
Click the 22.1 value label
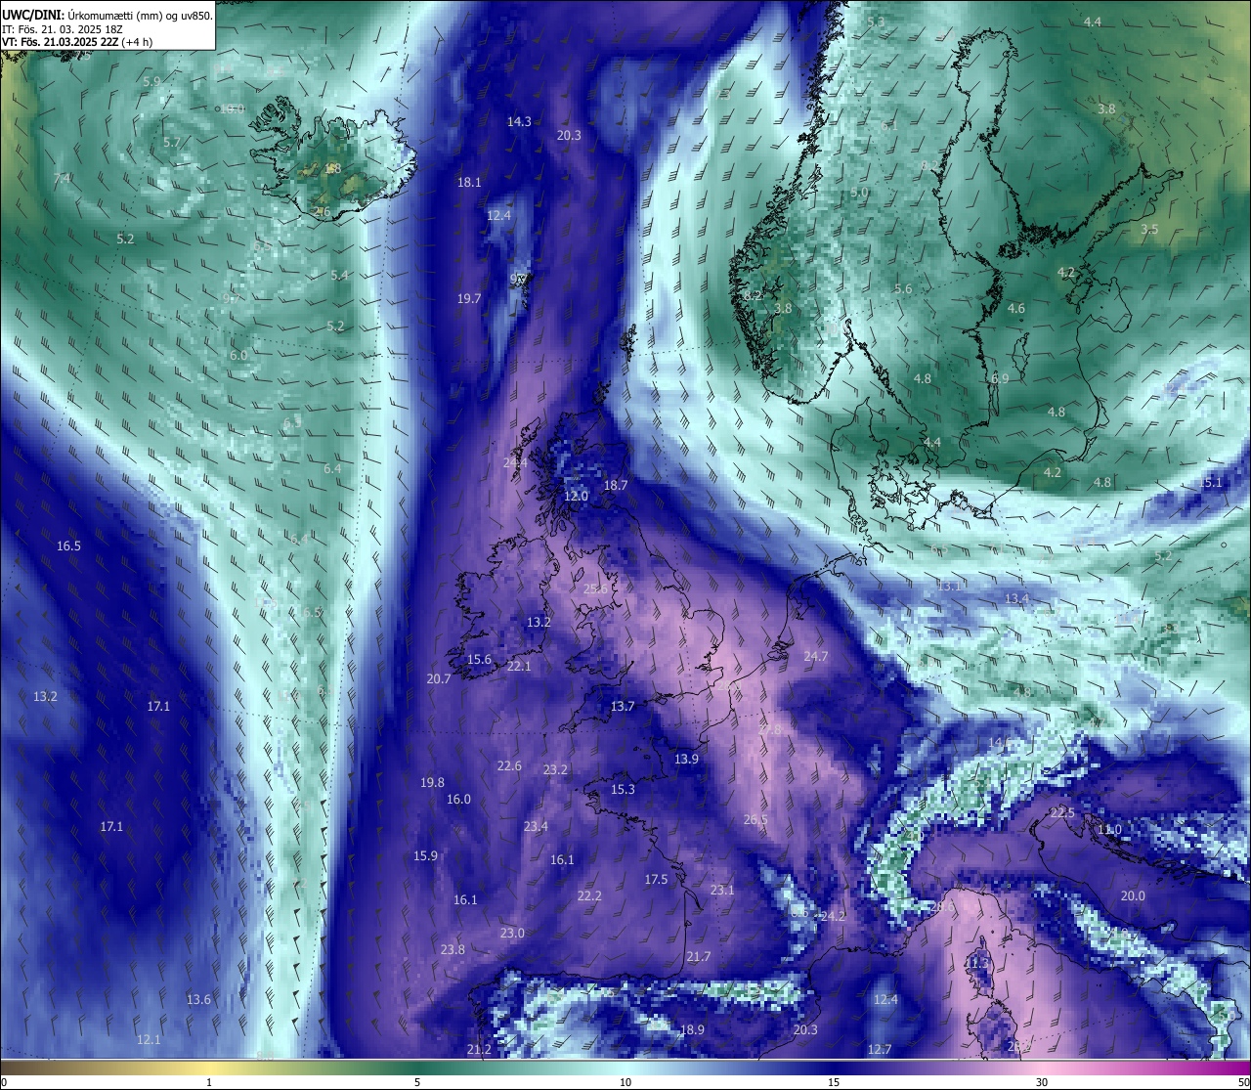coord(519,667)
